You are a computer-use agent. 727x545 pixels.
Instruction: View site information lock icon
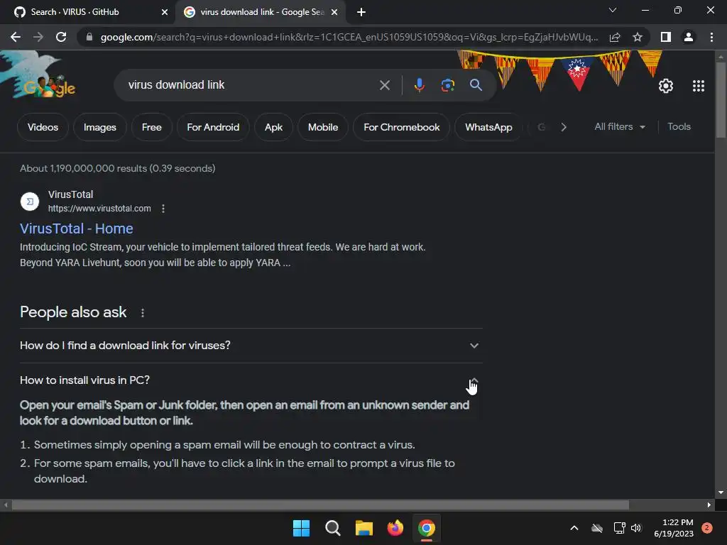pyautogui.click(x=89, y=37)
